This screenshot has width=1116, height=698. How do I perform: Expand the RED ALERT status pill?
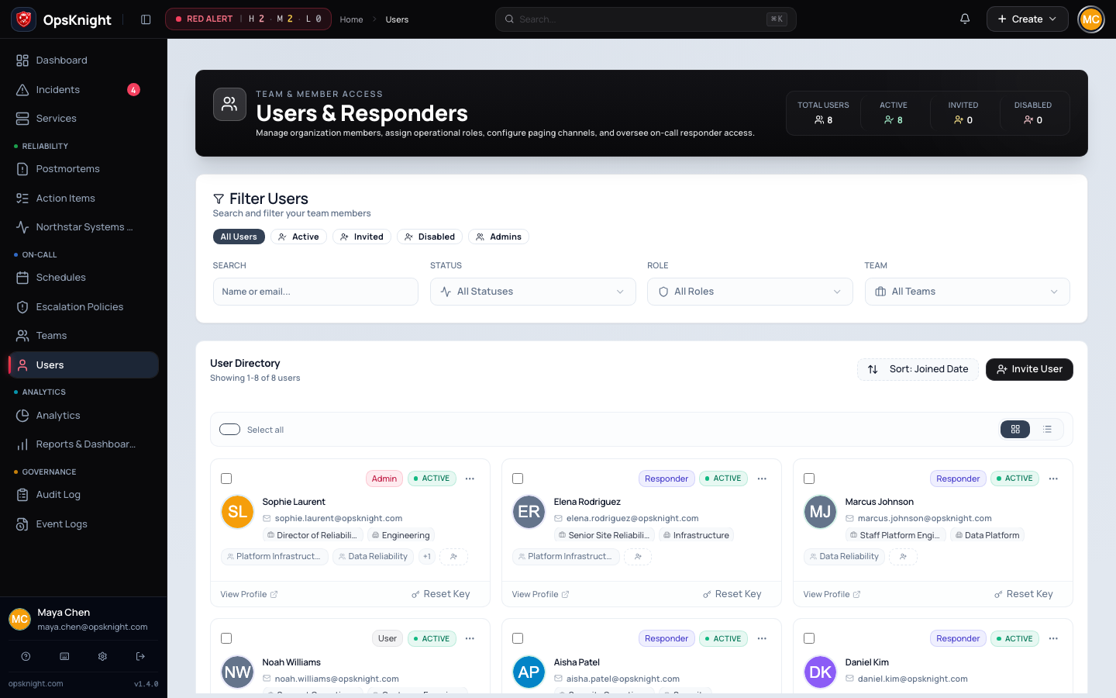[x=248, y=19]
